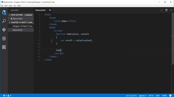Select Demo.html under Open Editors
This screenshot has height=97, width=174.
[x=21, y=19]
